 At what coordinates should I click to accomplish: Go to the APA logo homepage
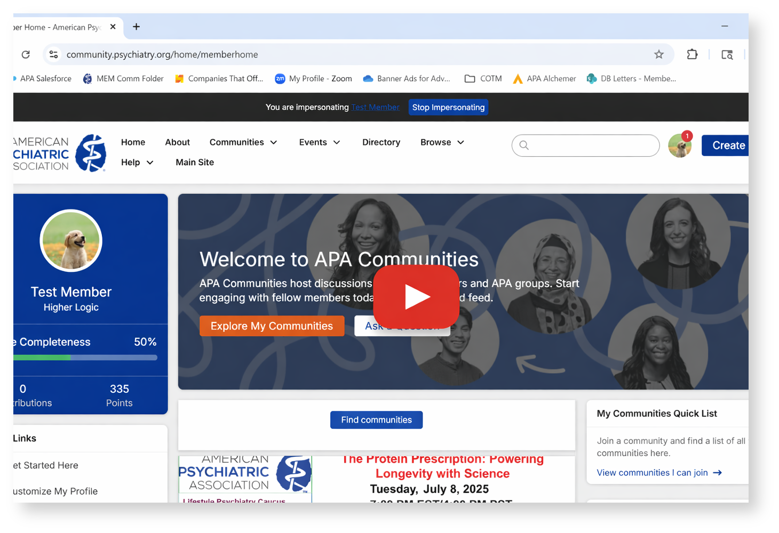60,153
